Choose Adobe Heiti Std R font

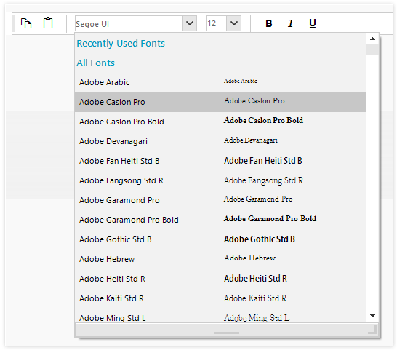click(220, 279)
